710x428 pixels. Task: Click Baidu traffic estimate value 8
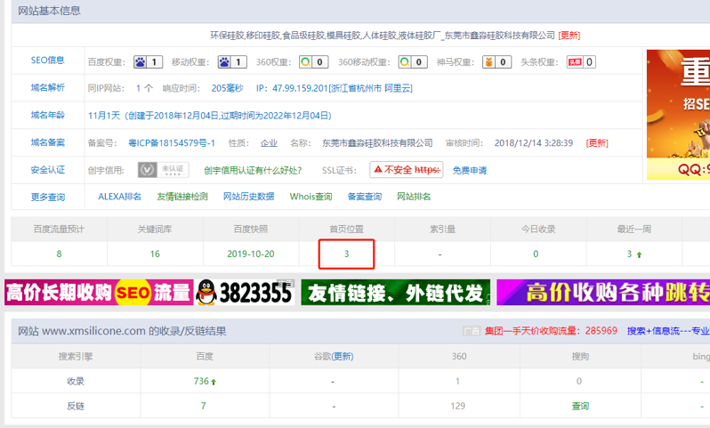click(x=59, y=254)
